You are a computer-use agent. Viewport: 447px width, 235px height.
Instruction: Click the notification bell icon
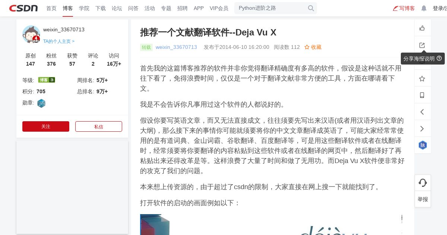(x=424, y=8)
